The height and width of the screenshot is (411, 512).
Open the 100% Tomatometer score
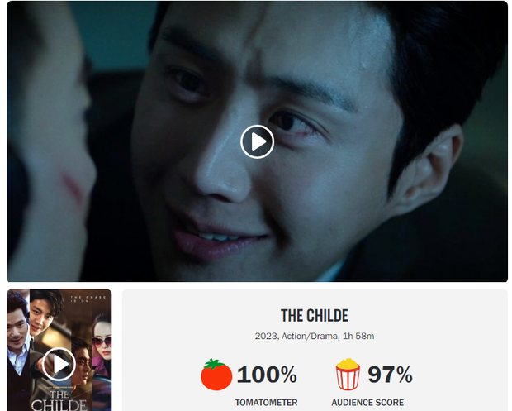click(267, 375)
